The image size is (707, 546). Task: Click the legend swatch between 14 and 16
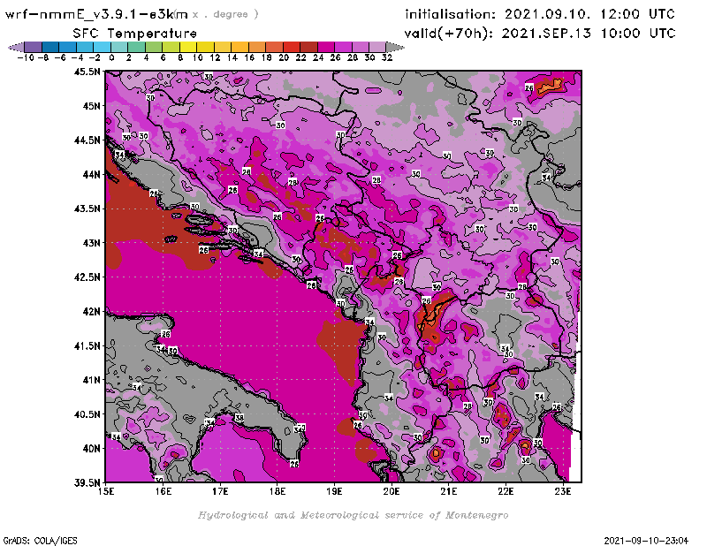point(239,47)
